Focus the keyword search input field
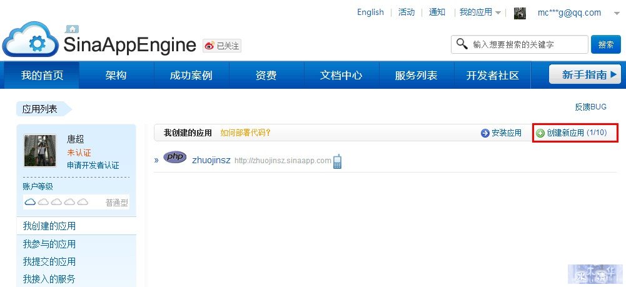This screenshot has height=287, width=626. [520, 44]
